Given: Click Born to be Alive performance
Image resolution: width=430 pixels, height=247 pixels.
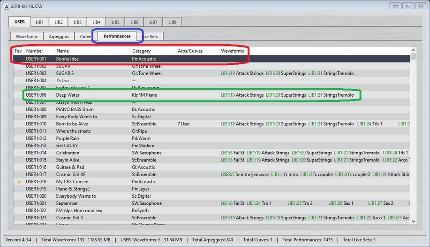Looking at the screenshot, I should pos(73,124).
